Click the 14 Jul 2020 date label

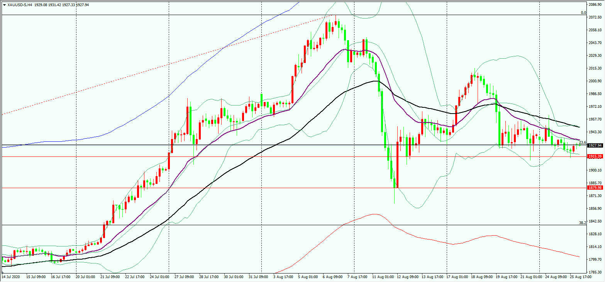pyautogui.click(x=10, y=277)
